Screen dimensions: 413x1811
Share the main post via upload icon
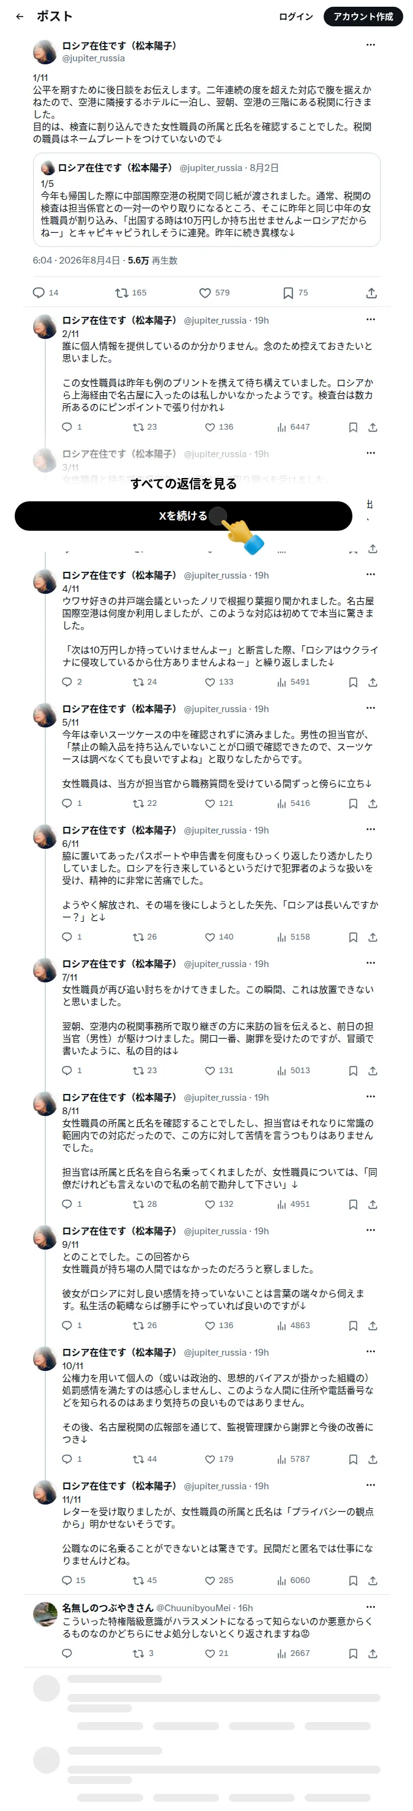pyautogui.click(x=371, y=293)
